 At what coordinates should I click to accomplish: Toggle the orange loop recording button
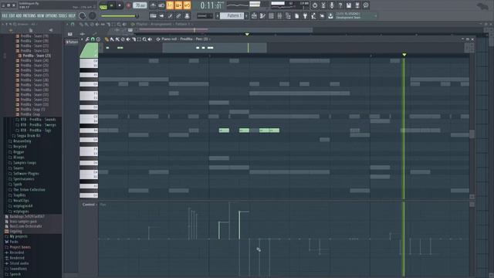click(x=187, y=5)
